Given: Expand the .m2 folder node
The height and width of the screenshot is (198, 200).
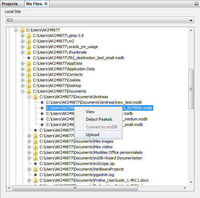Looking at the screenshot, I should [22, 41].
